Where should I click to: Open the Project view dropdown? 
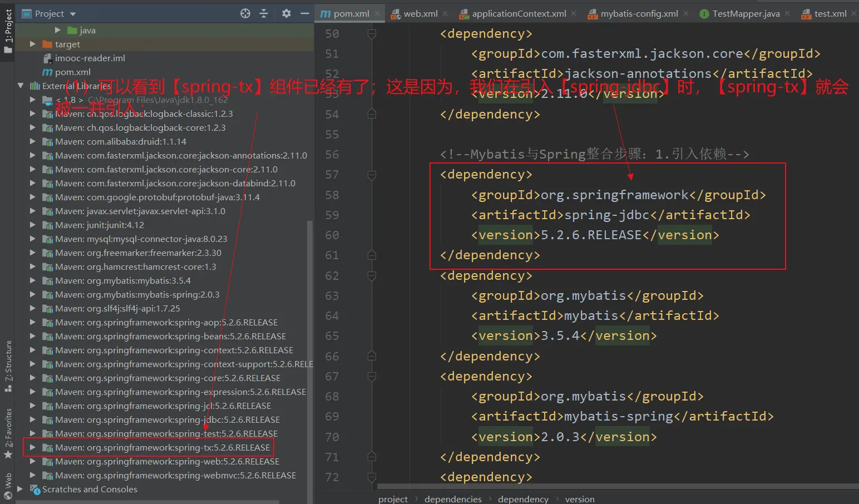(73, 14)
